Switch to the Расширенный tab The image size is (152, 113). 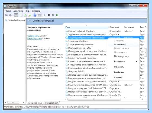pos(35,103)
